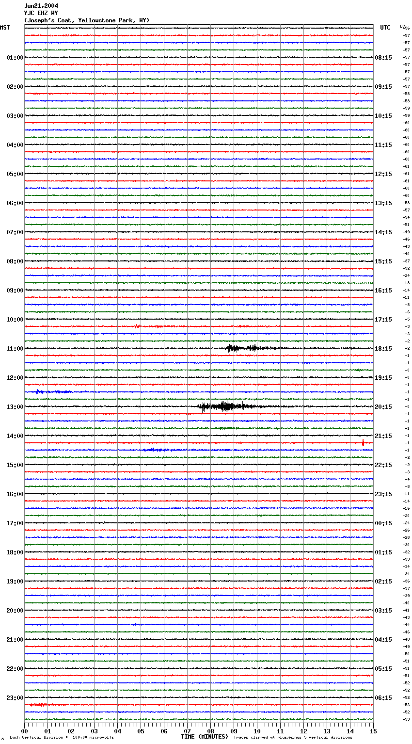Click the Each Vertical Division 100.00 microvolts note
The image size is (412, 744).
(62, 738)
